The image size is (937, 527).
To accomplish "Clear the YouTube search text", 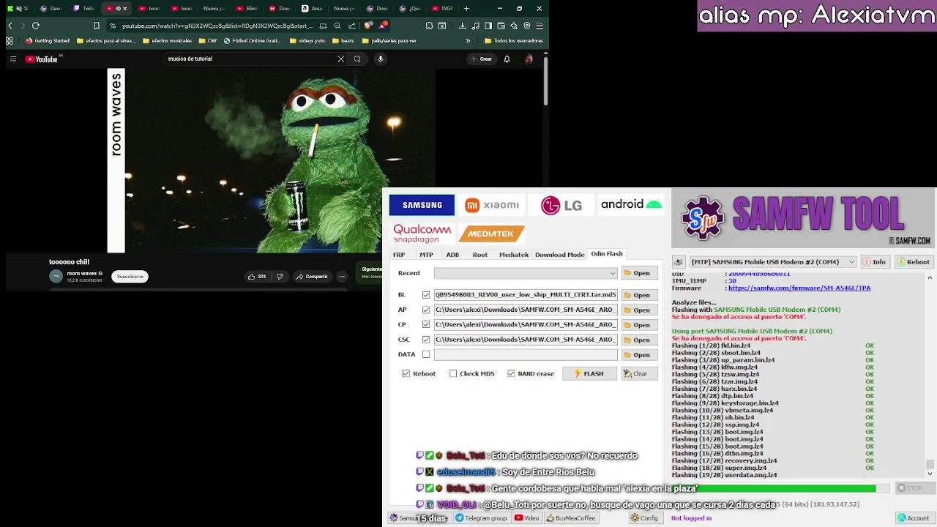I will click(x=341, y=59).
